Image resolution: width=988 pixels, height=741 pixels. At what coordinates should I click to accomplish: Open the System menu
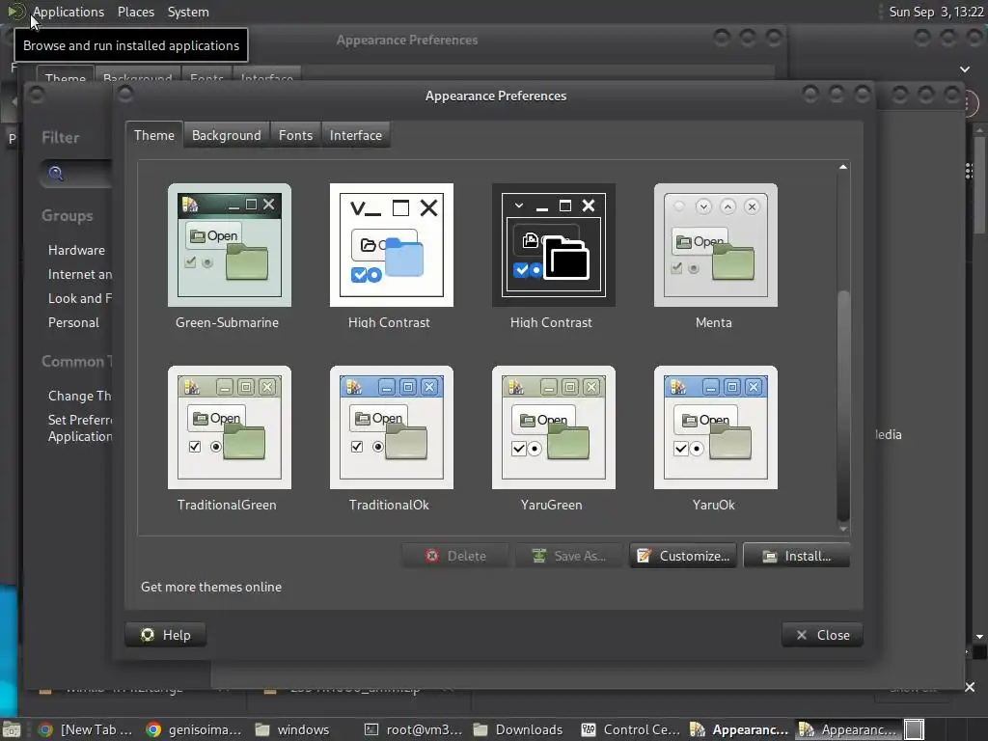[188, 12]
